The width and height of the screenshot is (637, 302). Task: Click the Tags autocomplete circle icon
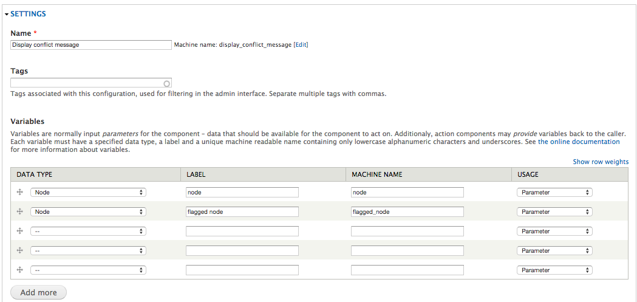(167, 83)
